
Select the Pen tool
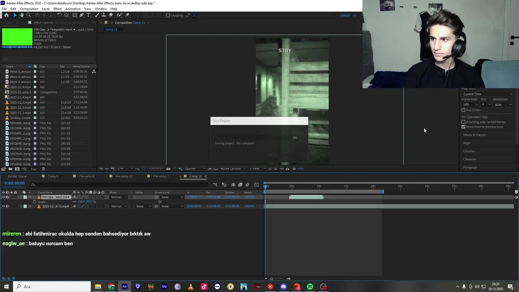pos(81,15)
